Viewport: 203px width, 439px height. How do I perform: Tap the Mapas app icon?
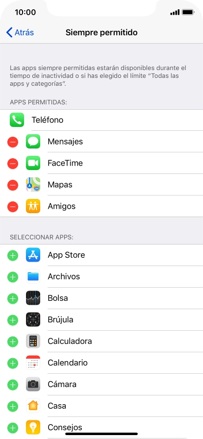[x=33, y=185]
